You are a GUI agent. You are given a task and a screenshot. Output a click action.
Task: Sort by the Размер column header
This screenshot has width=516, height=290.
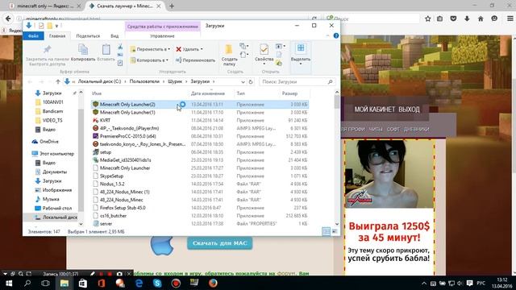coord(289,93)
